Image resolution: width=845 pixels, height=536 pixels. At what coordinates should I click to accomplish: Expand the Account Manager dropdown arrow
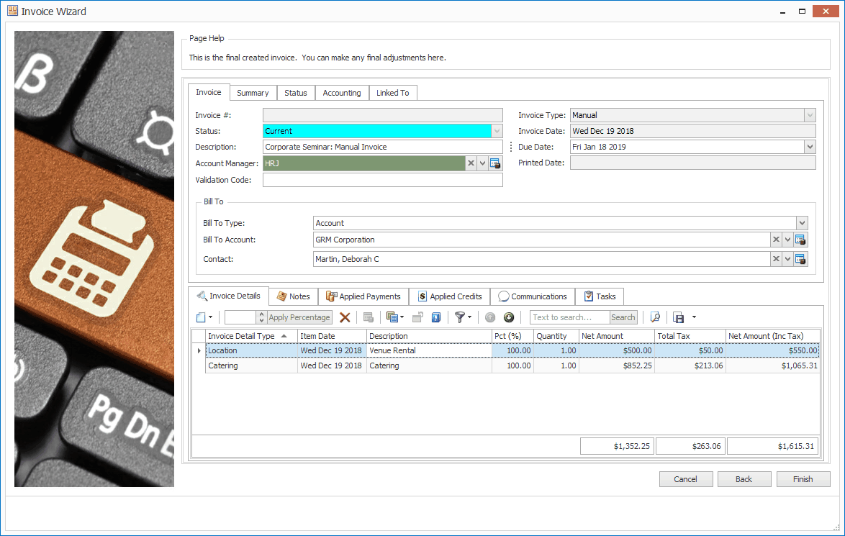tap(483, 163)
